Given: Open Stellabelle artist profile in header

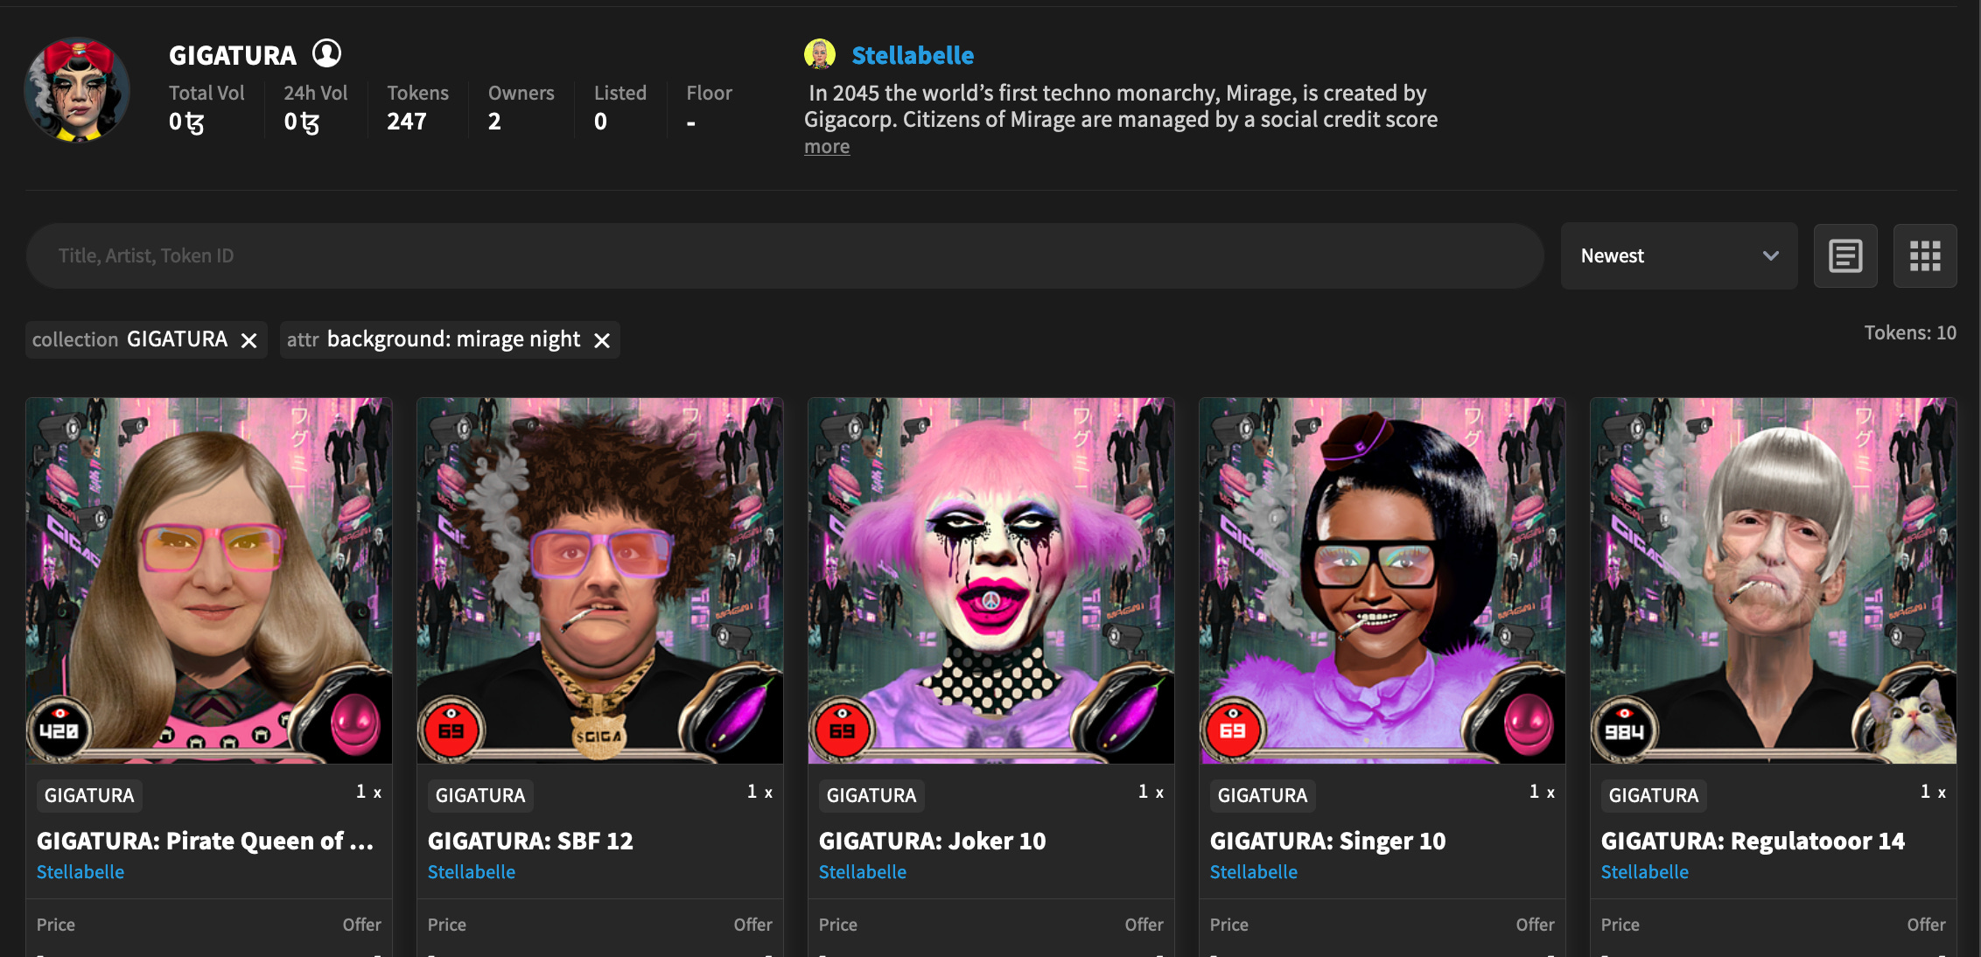Looking at the screenshot, I should [912, 55].
